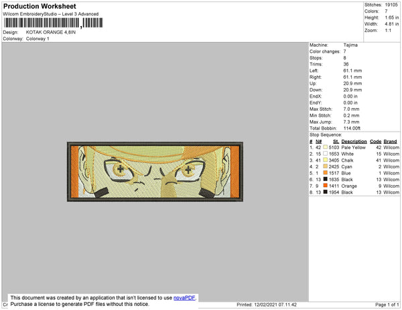Click the Description column header
Viewport: 402px width, 310px height.
pyautogui.click(x=354, y=142)
